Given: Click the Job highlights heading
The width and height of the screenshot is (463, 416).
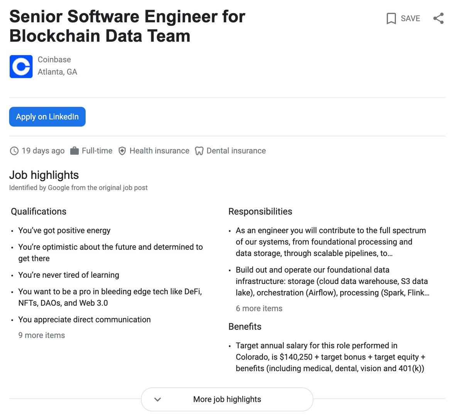Looking at the screenshot, I should (x=44, y=175).
